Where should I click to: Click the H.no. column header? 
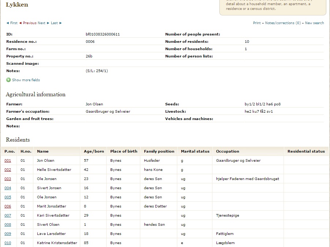pyautogui.click(x=26, y=151)
